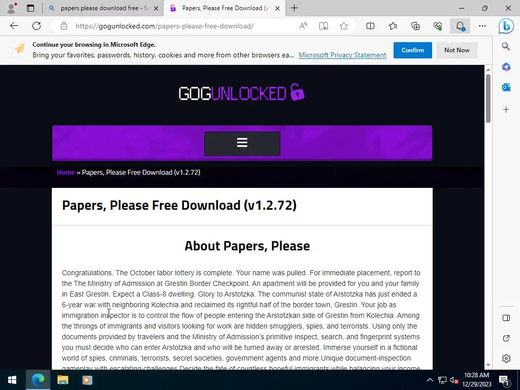
Task: Open Microsoft 365 sidebar app
Action: coord(506,67)
